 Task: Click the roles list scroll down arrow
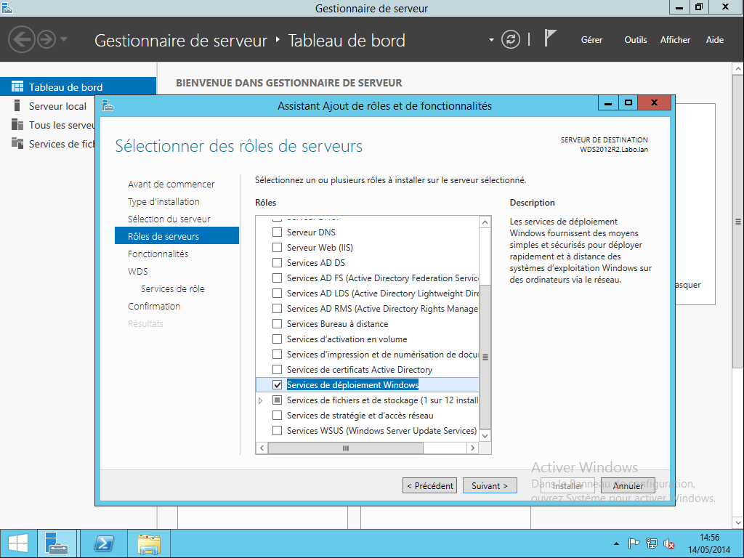coord(485,435)
